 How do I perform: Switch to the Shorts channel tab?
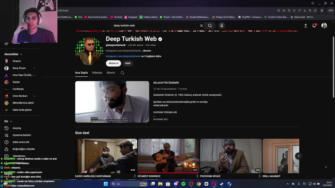coord(110,73)
